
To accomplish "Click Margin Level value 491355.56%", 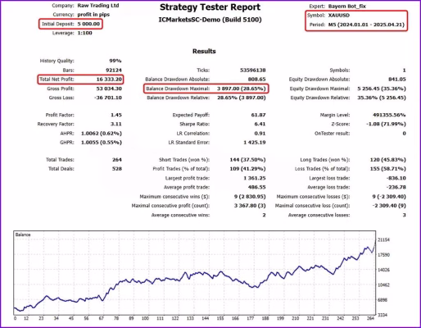I will point(389,115).
